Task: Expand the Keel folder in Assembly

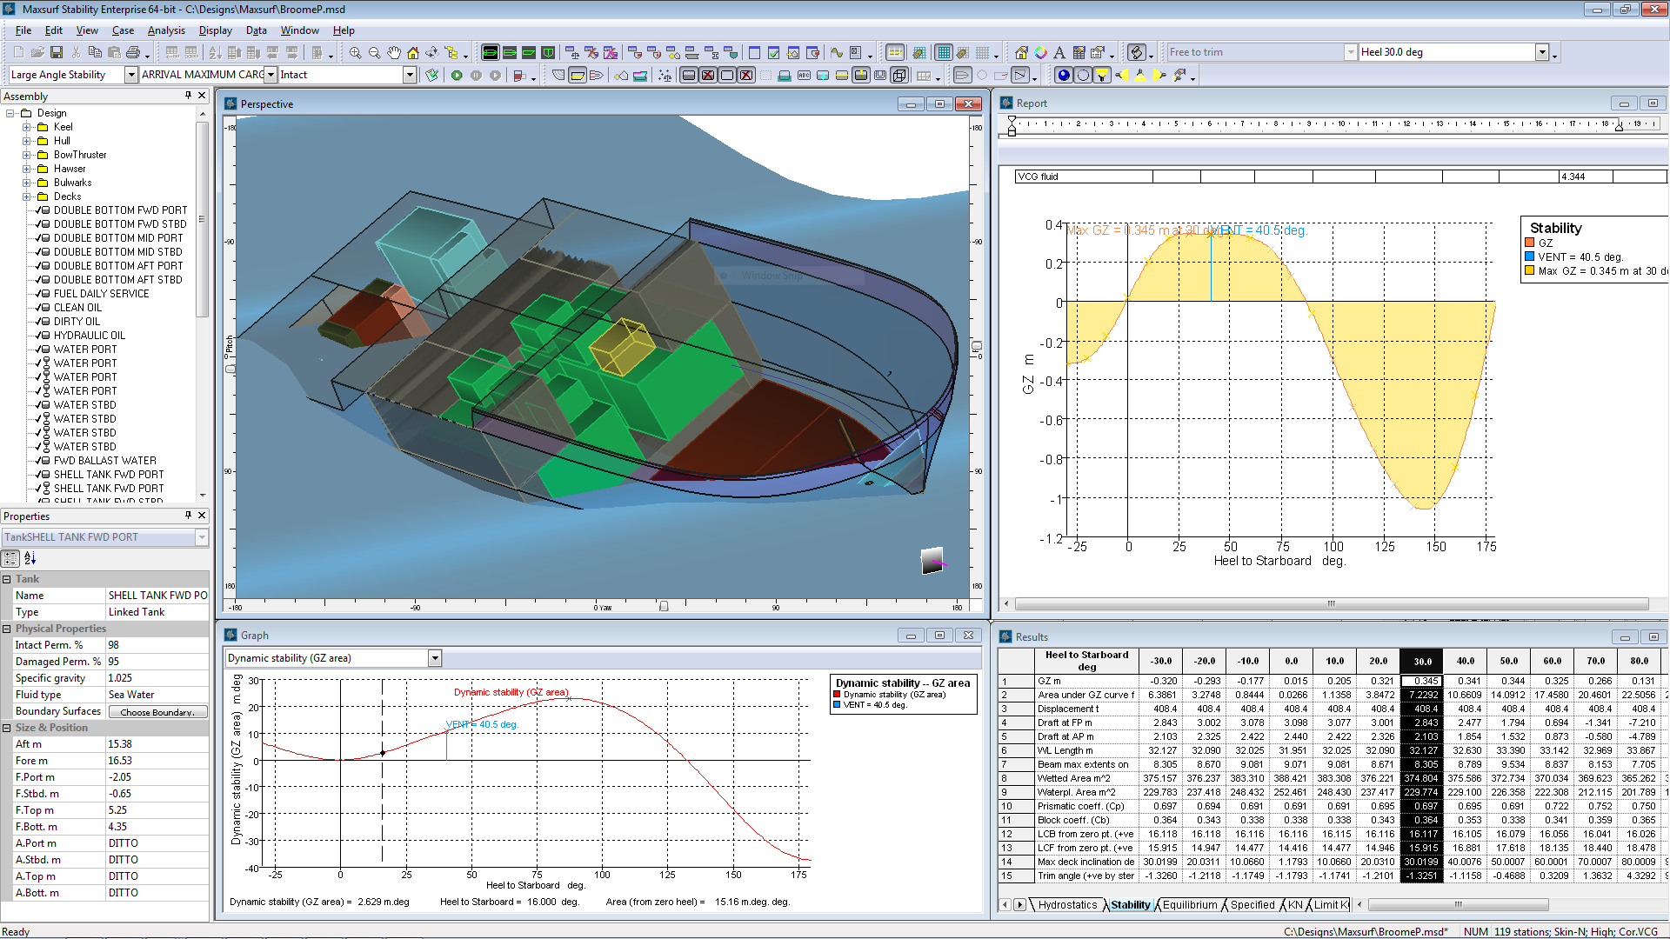Action: tap(27, 127)
